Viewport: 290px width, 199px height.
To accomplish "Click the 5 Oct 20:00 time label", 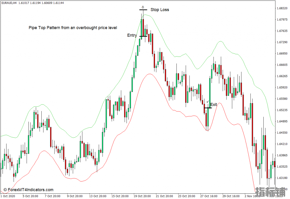I will coord(30,196).
